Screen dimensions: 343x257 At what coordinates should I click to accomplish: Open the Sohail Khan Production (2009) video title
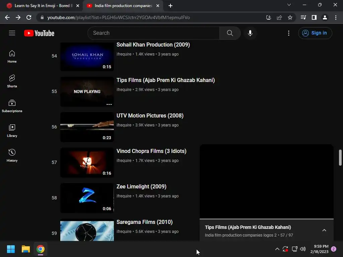click(x=153, y=45)
